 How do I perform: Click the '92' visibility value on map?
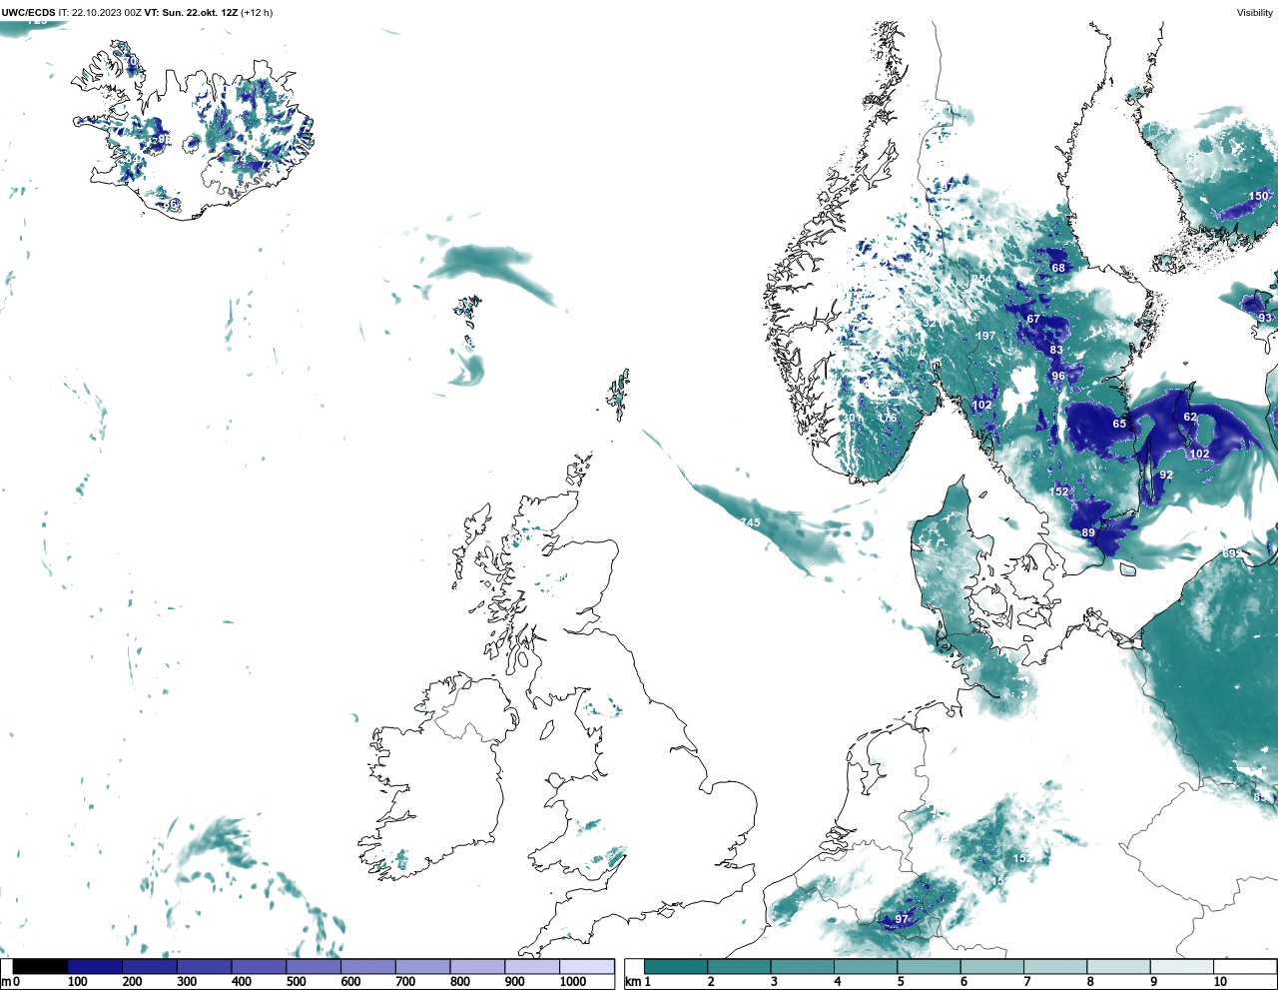coord(1166,475)
